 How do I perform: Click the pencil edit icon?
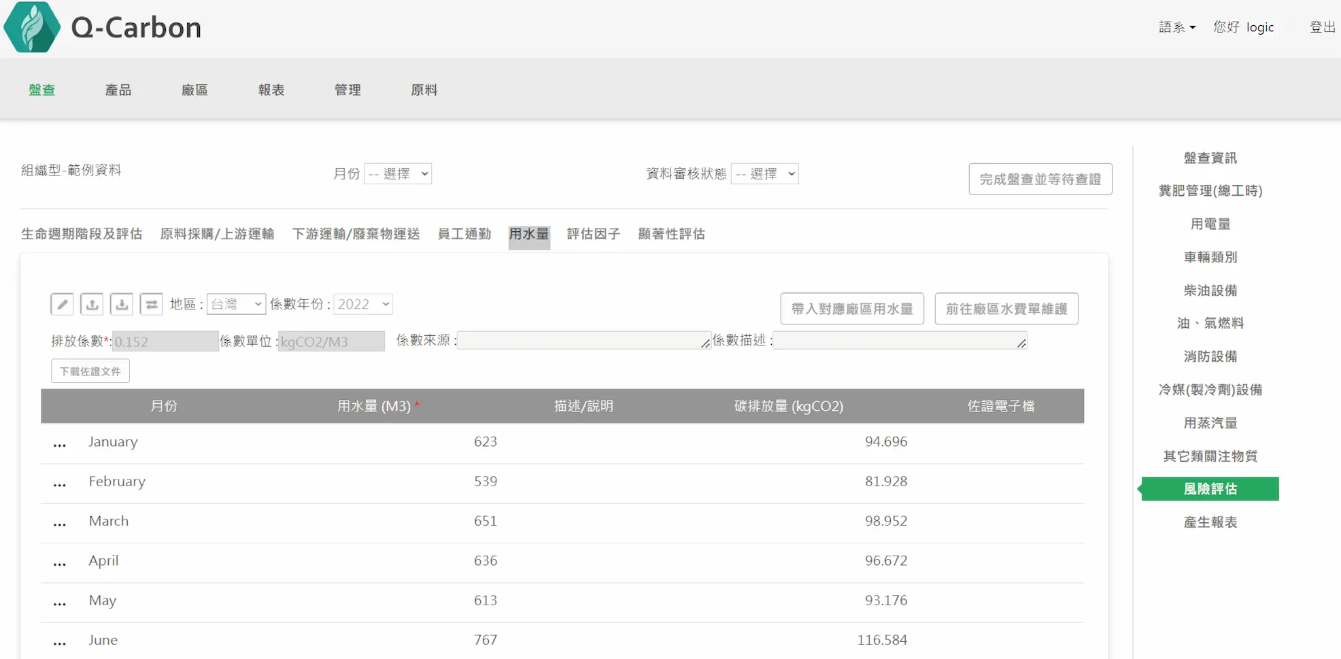(x=62, y=304)
